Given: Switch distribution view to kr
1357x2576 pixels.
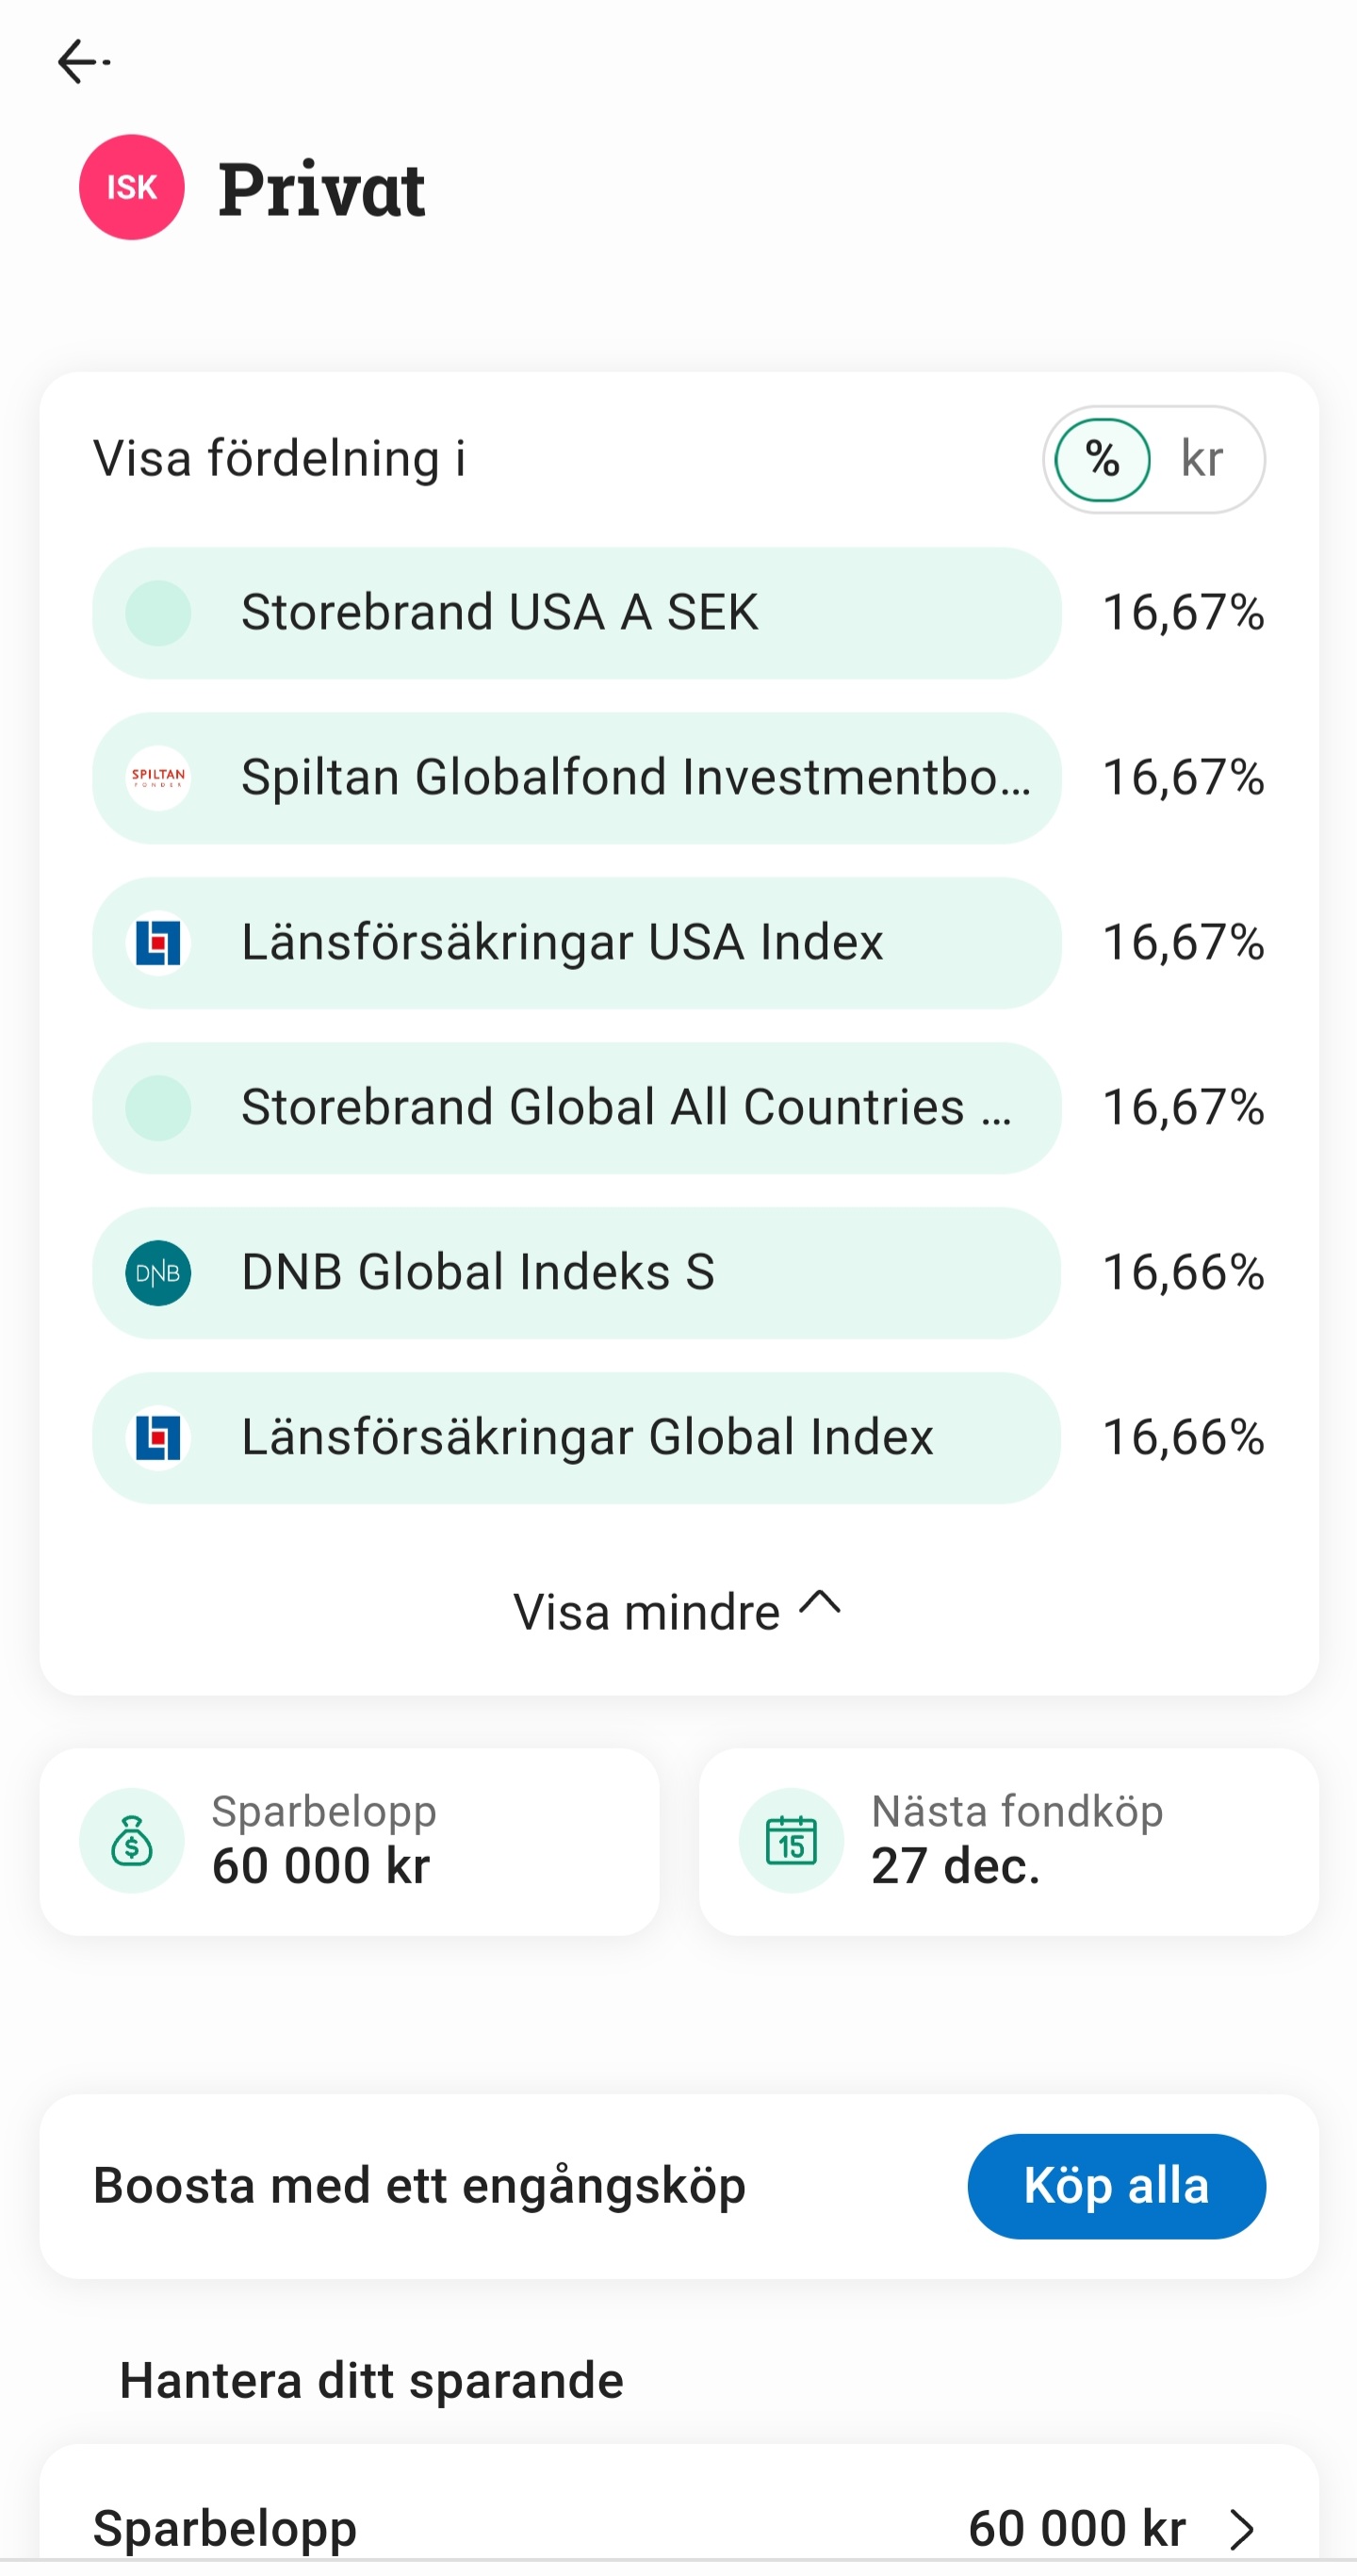Looking at the screenshot, I should pos(1201,459).
